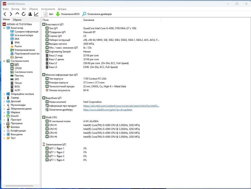Open the Файл menu

pyautogui.click(x=6, y=9)
